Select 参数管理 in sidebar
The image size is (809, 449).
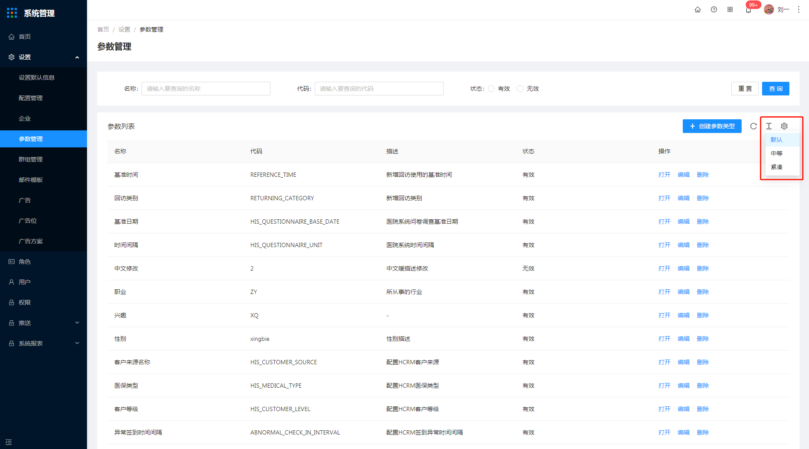point(43,139)
